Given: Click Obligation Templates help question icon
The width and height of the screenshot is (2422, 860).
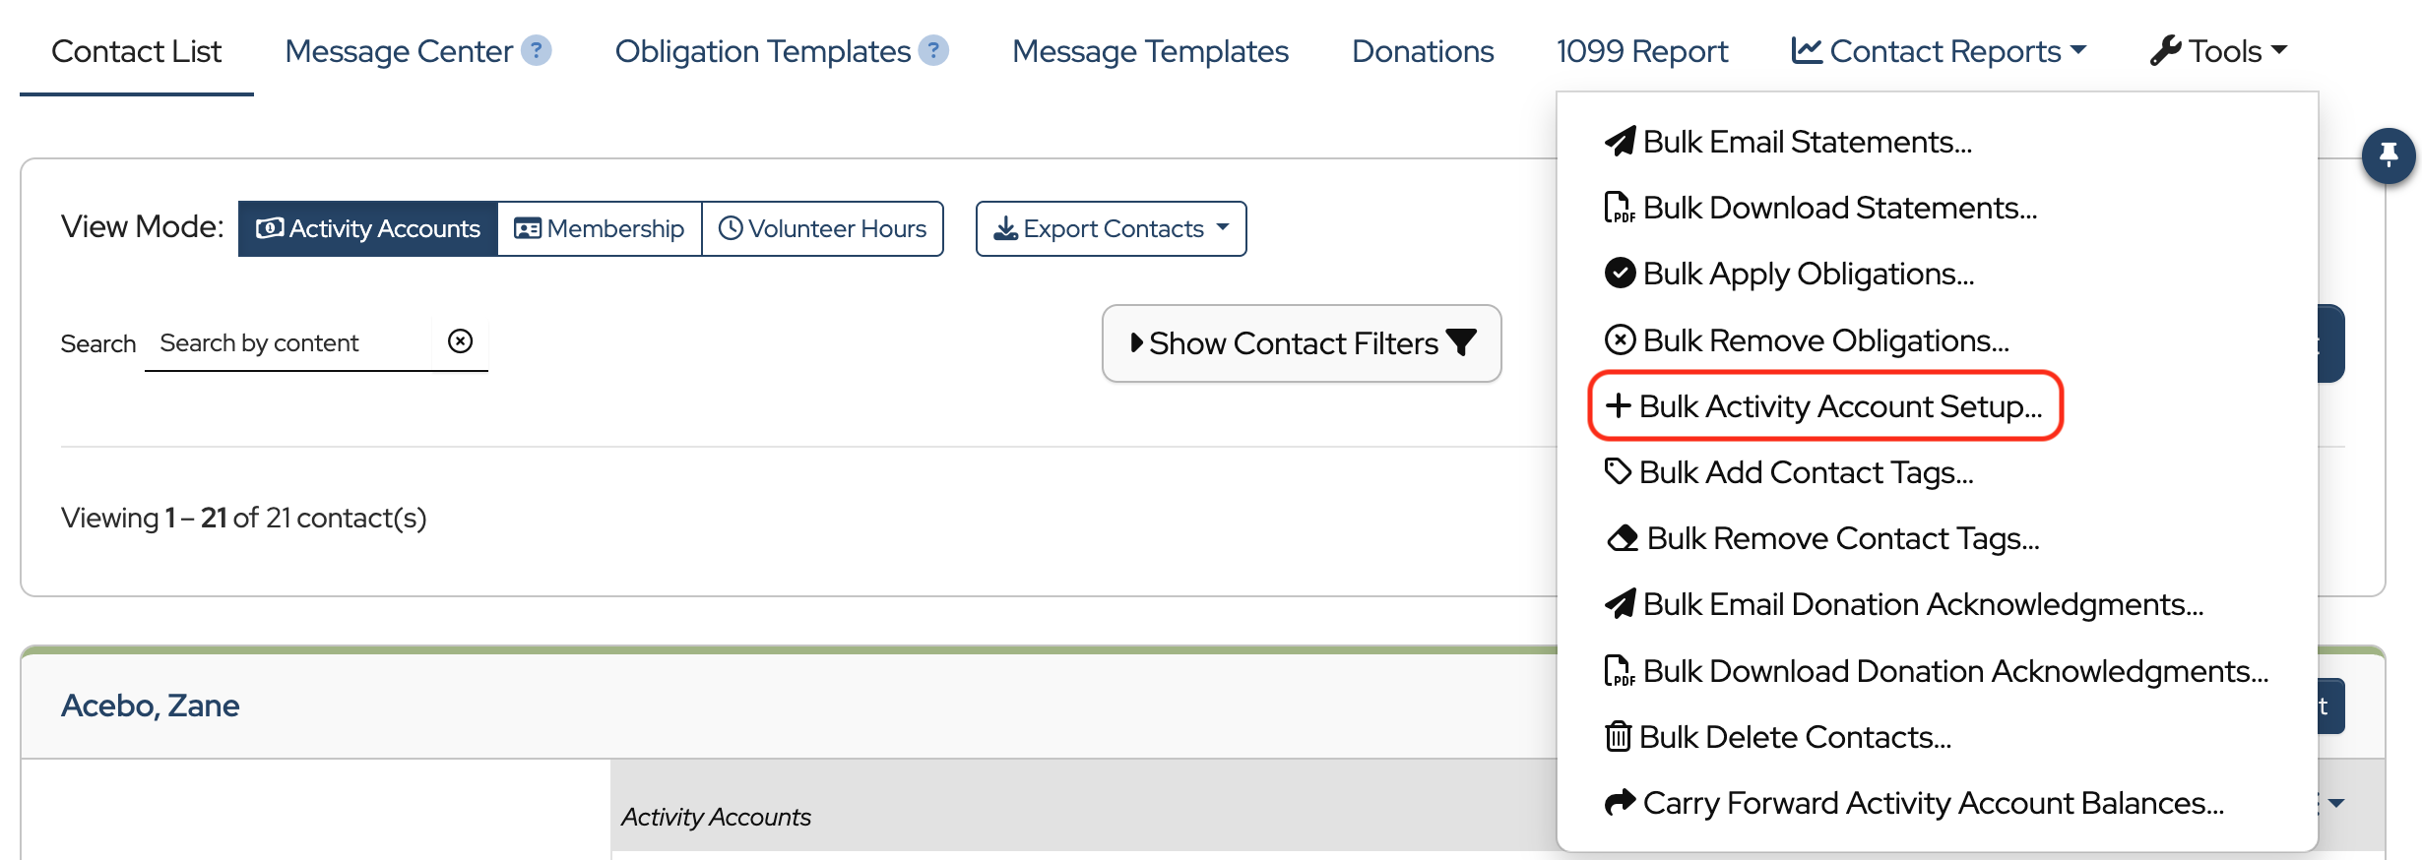Looking at the screenshot, I should 933,50.
